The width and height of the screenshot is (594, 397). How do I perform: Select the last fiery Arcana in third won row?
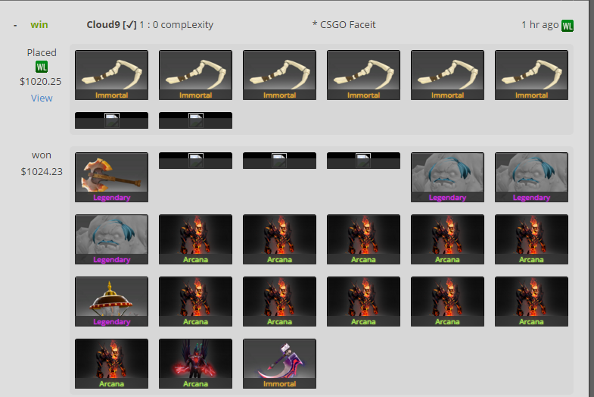(x=531, y=302)
